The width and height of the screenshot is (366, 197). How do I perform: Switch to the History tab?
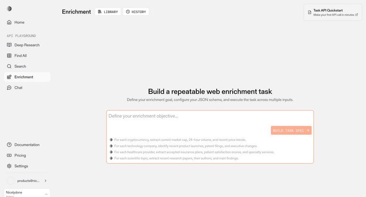point(136,12)
